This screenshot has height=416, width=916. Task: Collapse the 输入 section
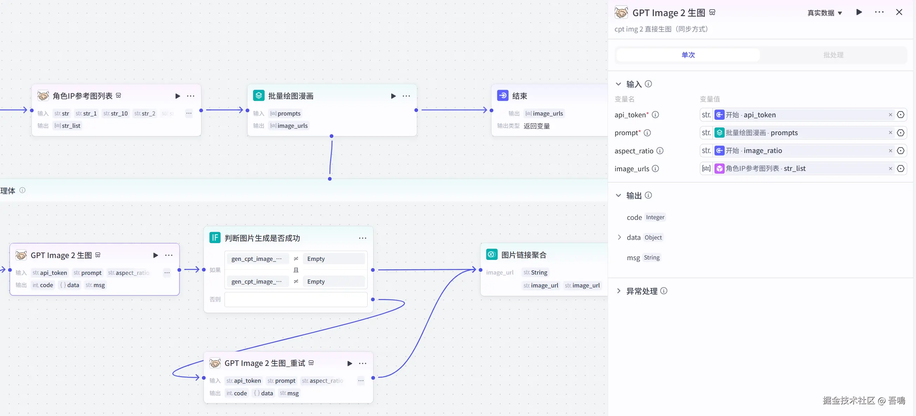coord(618,84)
